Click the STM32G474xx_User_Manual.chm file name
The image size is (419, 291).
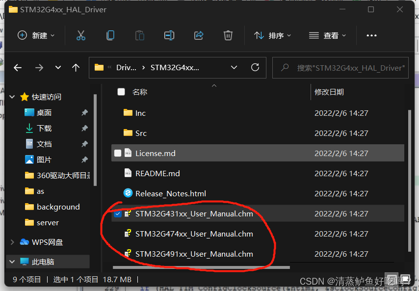(194, 234)
